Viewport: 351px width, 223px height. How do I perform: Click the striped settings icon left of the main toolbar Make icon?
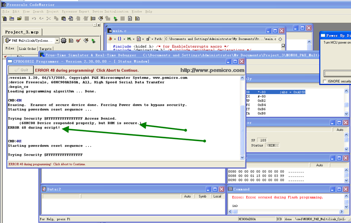coord(93,19)
